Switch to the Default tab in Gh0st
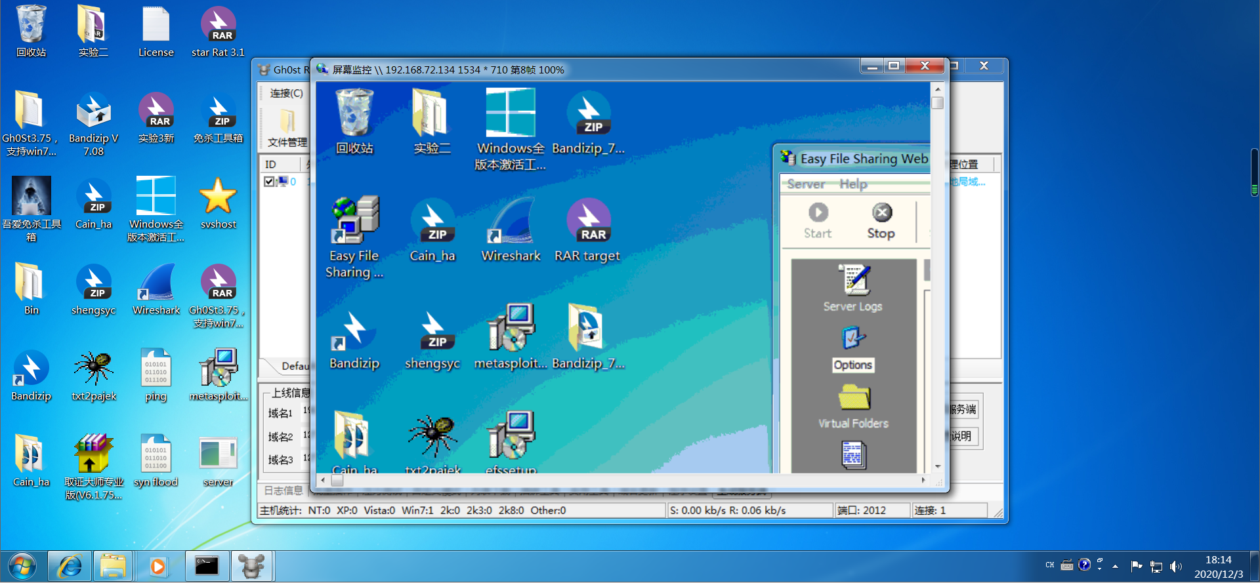The image size is (1260, 583). click(295, 366)
